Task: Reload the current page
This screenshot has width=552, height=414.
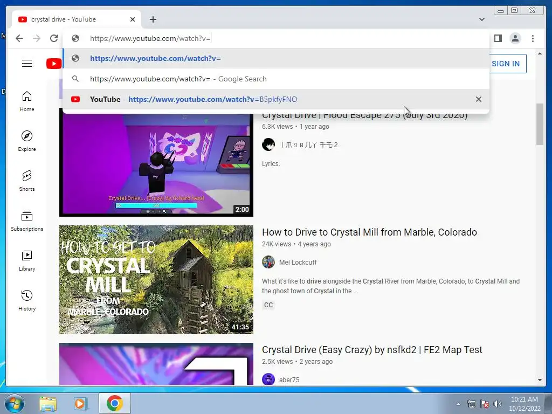Action: click(54, 38)
